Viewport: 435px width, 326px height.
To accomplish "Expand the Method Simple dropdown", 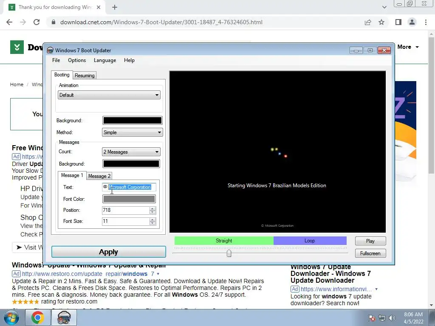I will (133, 132).
